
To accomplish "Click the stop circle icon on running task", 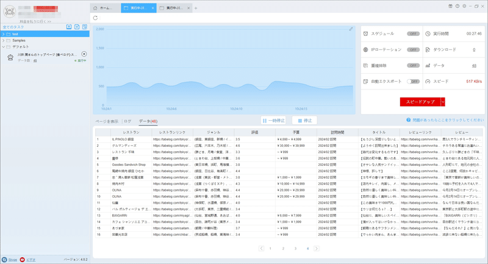I will 84,54.
